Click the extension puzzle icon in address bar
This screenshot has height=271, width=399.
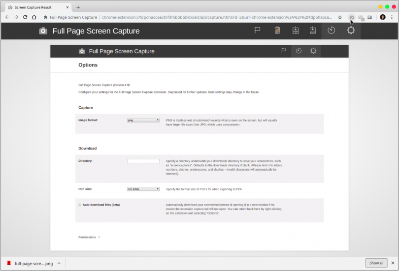[45, 17]
